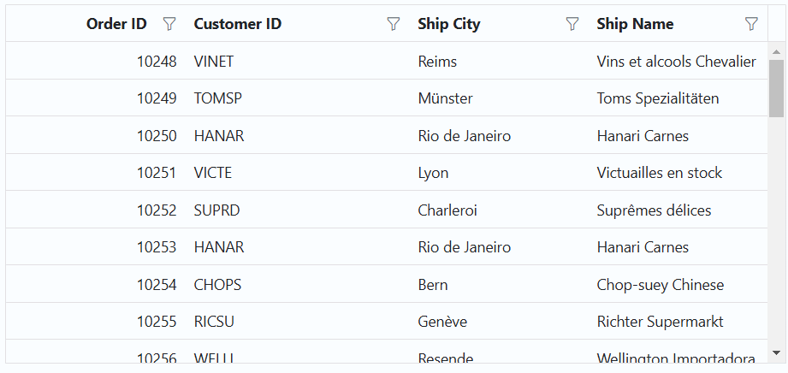The height and width of the screenshot is (373, 788).
Task: Select Victuailles en stock cell
Action: pos(659,173)
